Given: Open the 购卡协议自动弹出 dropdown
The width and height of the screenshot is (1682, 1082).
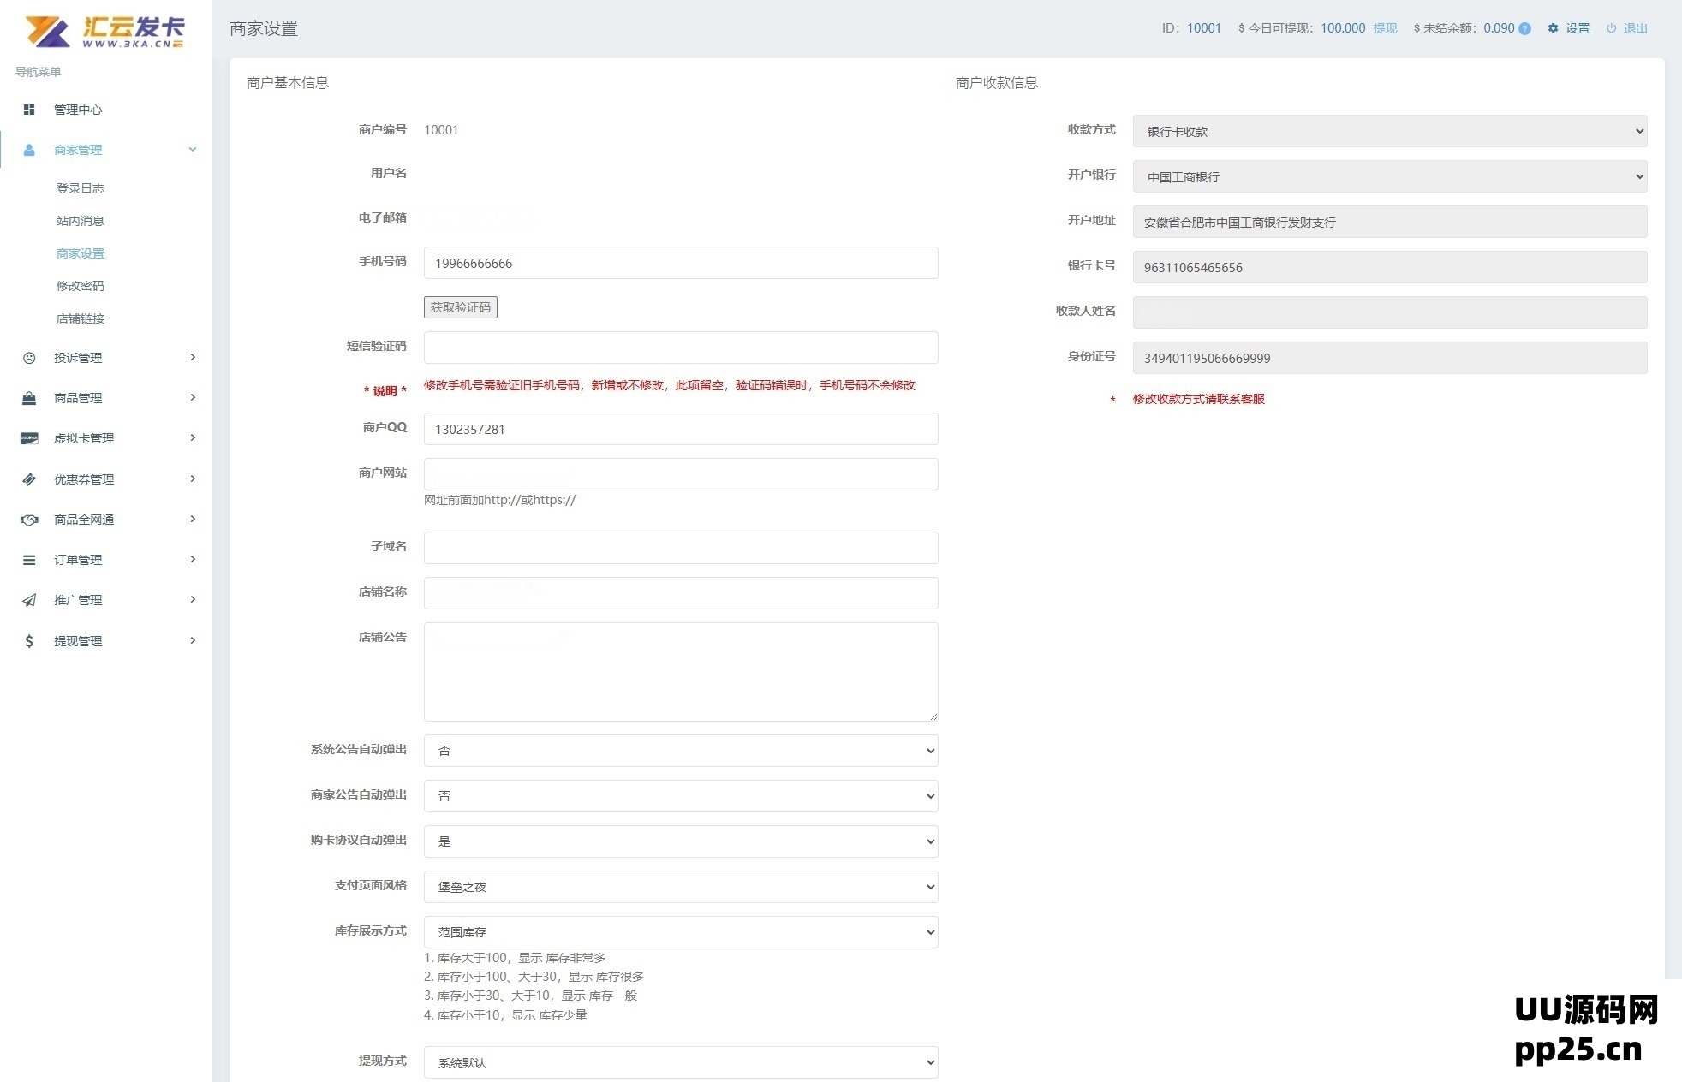Looking at the screenshot, I should coord(681,841).
